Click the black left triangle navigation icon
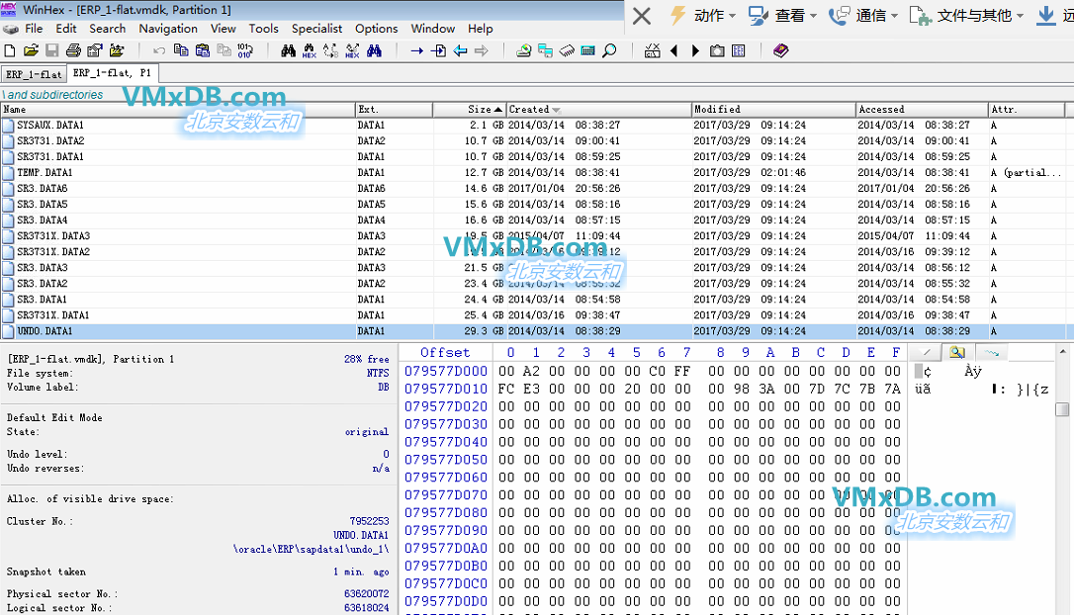The width and height of the screenshot is (1074, 615). click(674, 50)
